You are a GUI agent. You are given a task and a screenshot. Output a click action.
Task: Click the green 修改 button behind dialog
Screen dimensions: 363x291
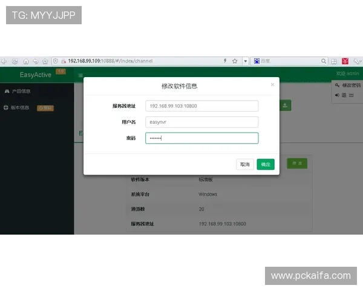click(297, 163)
